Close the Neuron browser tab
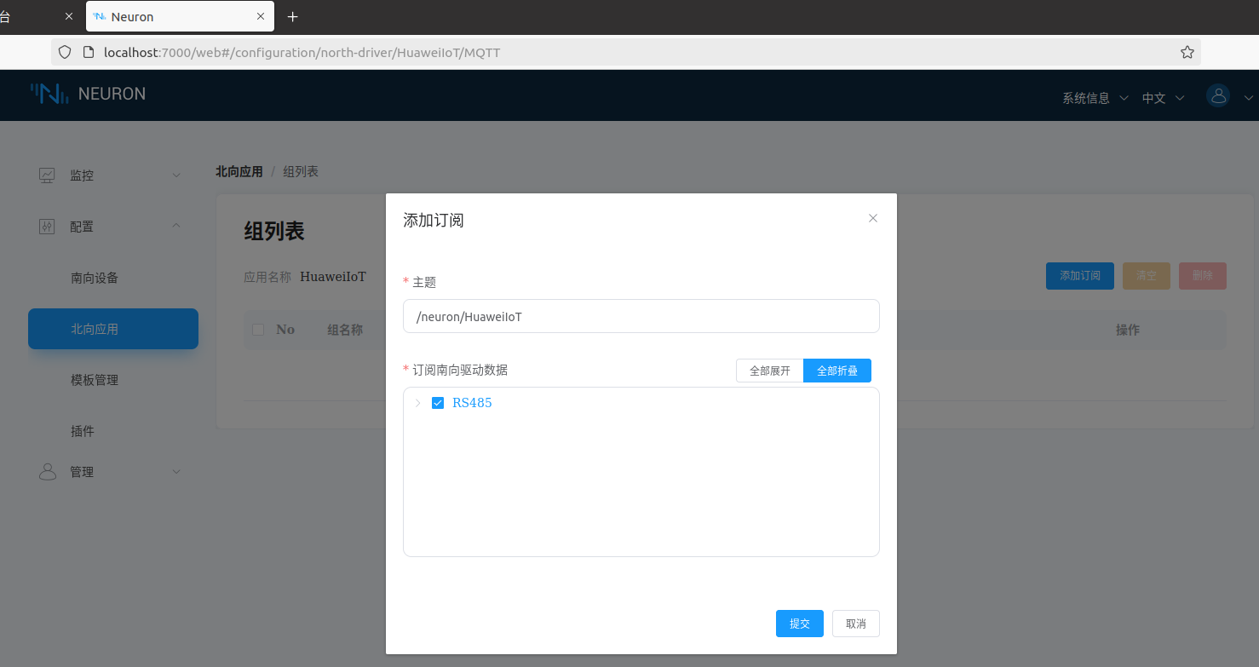 point(260,16)
